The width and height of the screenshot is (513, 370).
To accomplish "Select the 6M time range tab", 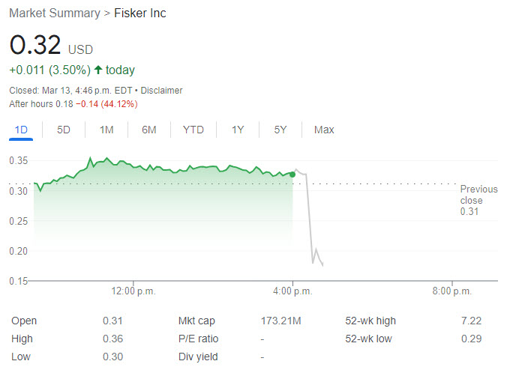I will (x=149, y=130).
